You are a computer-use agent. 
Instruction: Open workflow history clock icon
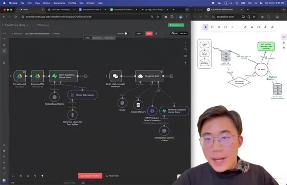tap(156, 33)
